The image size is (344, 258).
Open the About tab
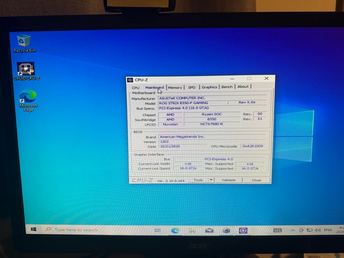[x=243, y=87]
